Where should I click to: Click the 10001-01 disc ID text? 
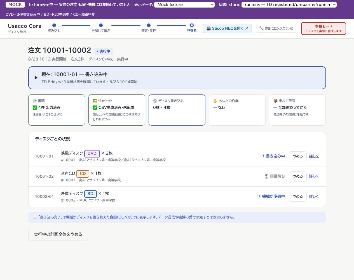pyautogui.click(x=44, y=156)
